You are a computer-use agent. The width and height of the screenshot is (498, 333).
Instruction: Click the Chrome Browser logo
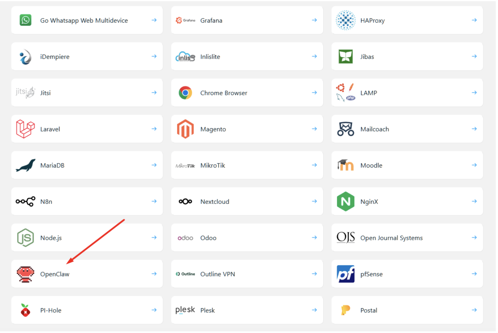coord(185,93)
